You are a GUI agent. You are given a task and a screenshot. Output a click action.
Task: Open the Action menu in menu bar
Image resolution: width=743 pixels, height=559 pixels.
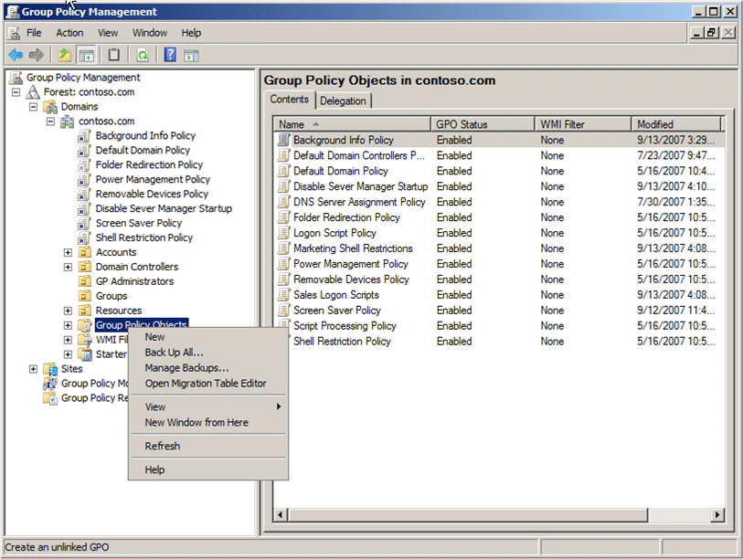(x=69, y=33)
